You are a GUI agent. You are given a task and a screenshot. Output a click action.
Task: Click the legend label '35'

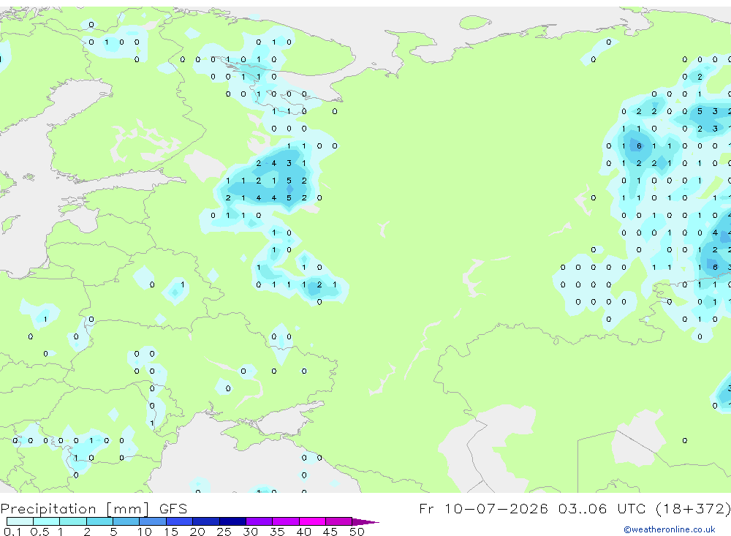point(277,532)
